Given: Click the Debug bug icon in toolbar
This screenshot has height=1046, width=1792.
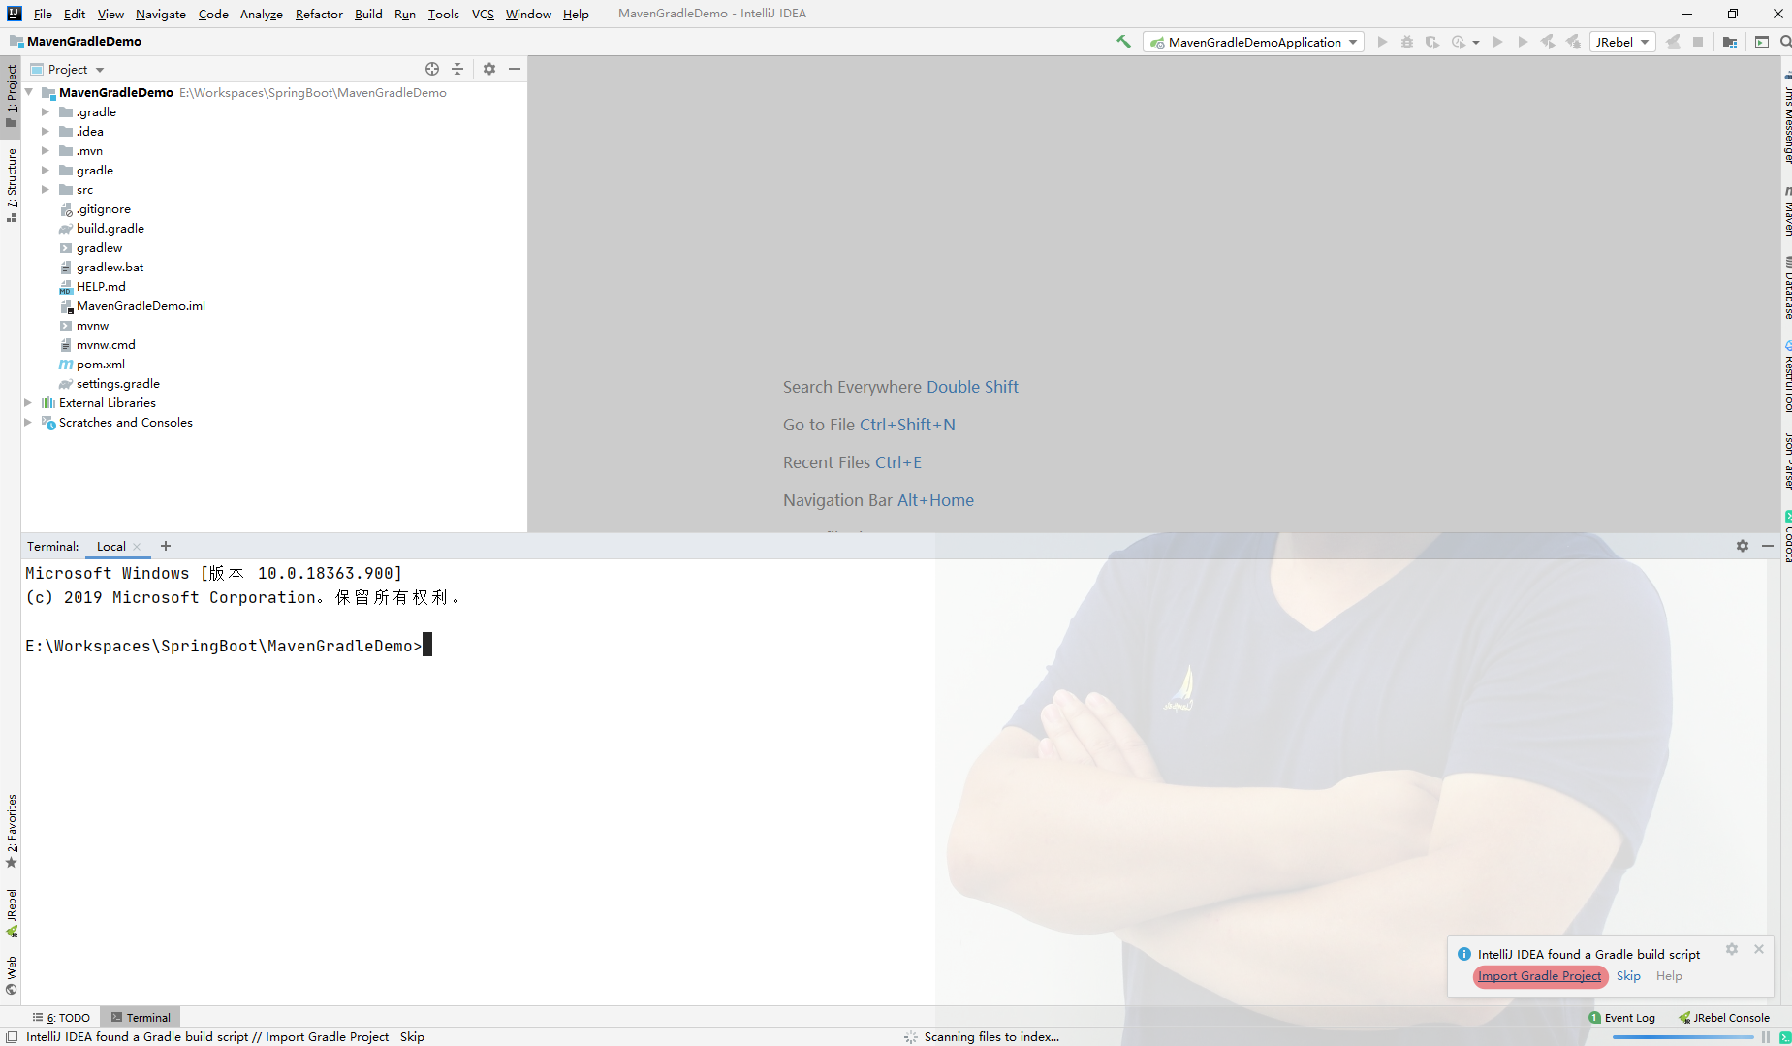Looking at the screenshot, I should pyautogui.click(x=1406, y=42).
